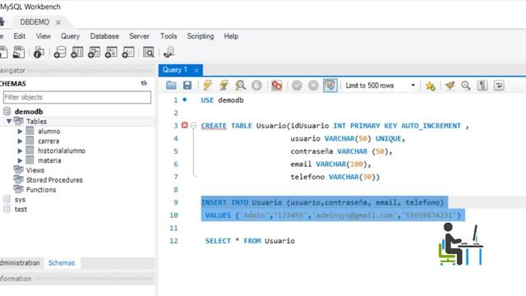Open SQL script file icon in main toolbar
This screenshot has height=296, width=526.
click(18, 53)
